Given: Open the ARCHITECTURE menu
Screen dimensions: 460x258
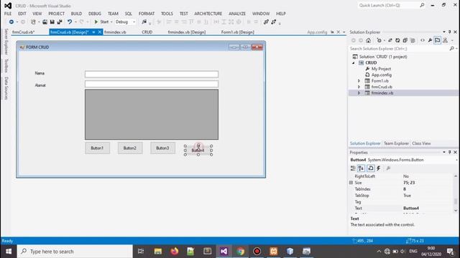Looking at the screenshot, I should (x=208, y=14).
